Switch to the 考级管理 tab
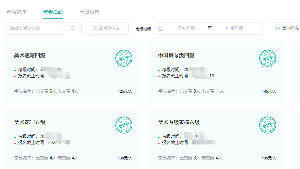The width and height of the screenshot is (300, 169). coord(16,12)
